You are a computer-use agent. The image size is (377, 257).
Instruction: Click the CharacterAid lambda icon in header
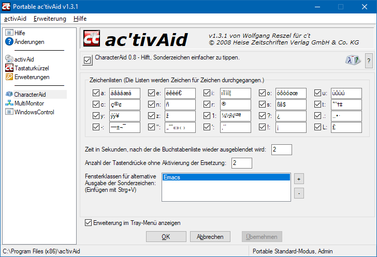[x=353, y=60]
